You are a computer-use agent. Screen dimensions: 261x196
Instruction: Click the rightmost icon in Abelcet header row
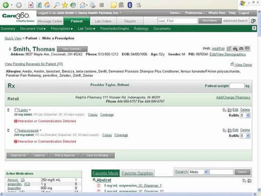pyautogui.click(x=249, y=180)
